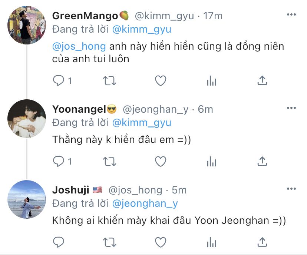Like GreenMango's tweet about jos_hong
Screen dimensions: 307x255
point(161,81)
